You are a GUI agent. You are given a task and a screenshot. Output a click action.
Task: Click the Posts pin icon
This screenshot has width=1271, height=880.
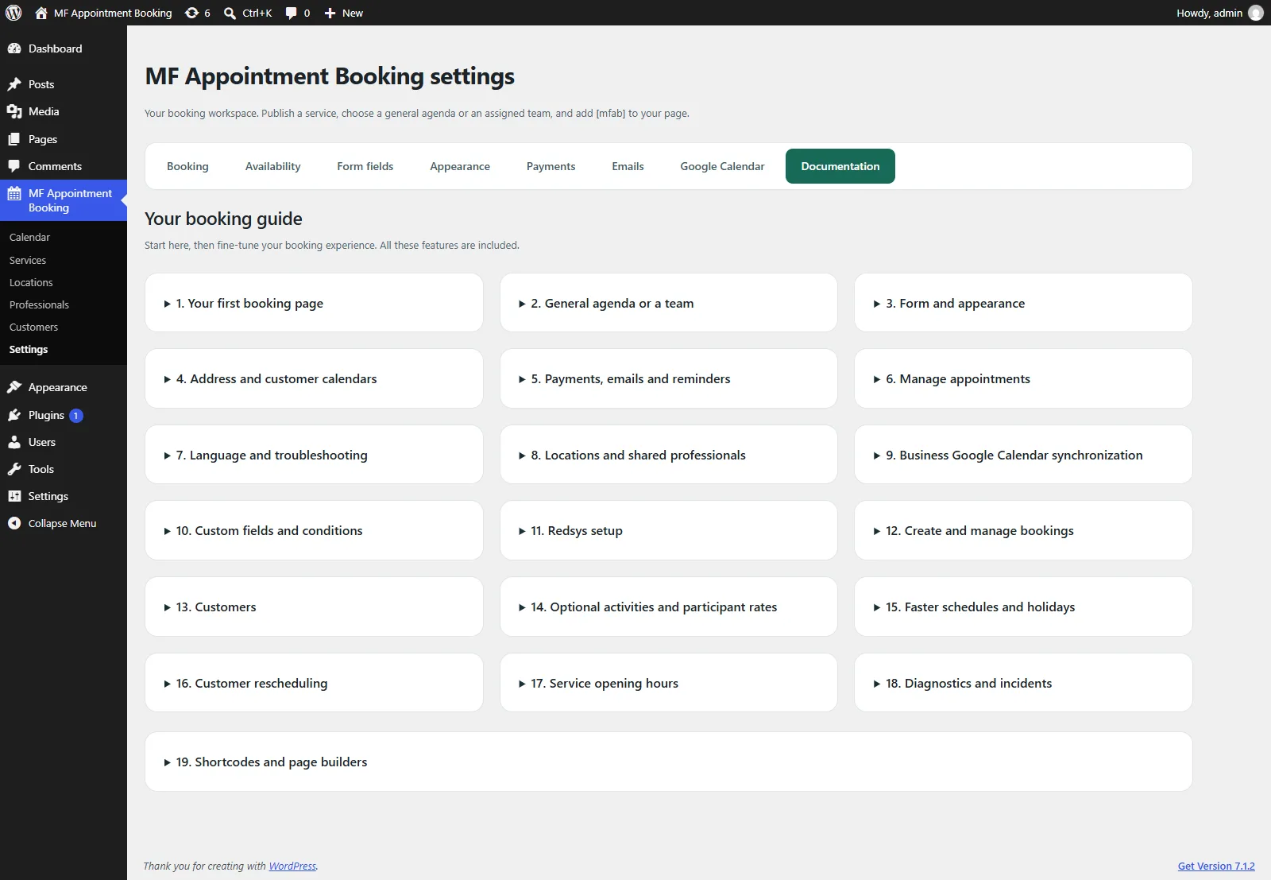(x=14, y=84)
